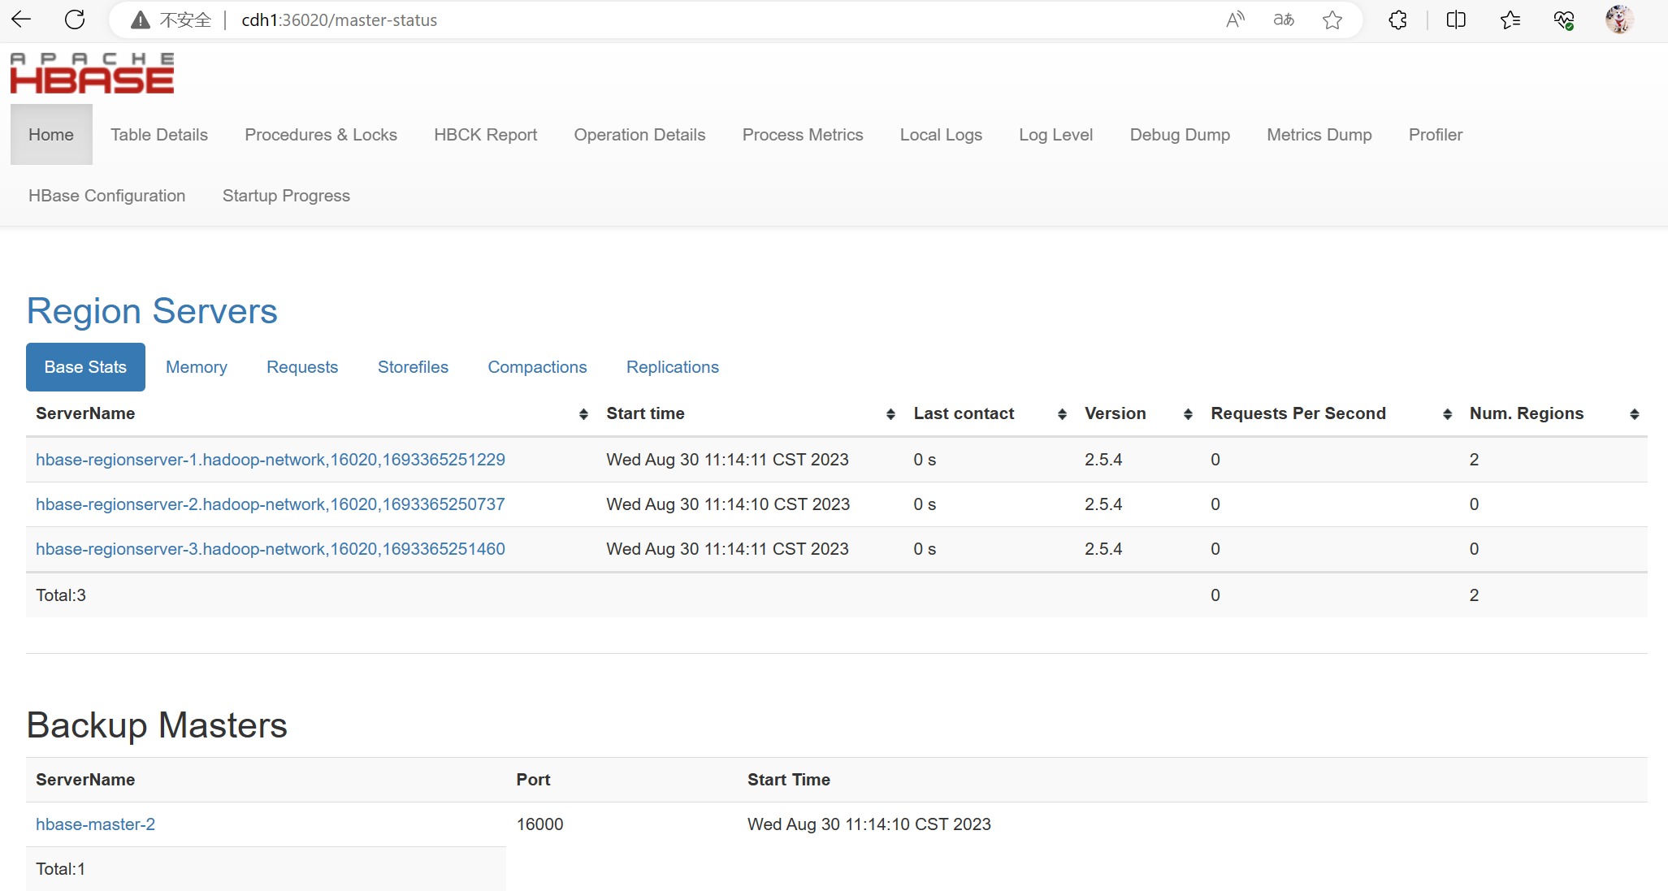Switch to the Compactions tab
This screenshot has height=891, width=1668.
click(x=537, y=367)
